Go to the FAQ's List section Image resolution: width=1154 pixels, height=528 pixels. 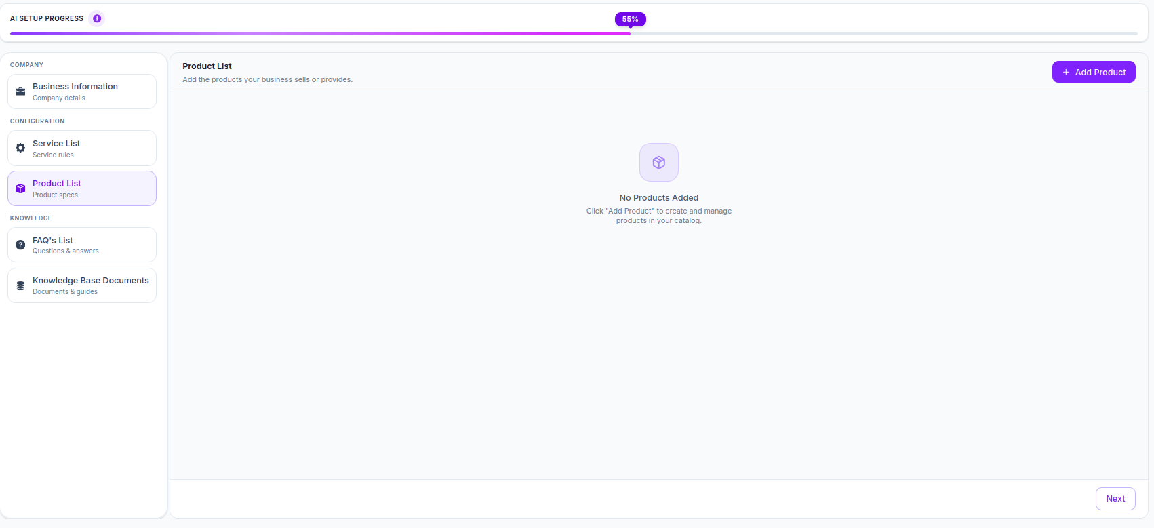pyautogui.click(x=82, y=245)
